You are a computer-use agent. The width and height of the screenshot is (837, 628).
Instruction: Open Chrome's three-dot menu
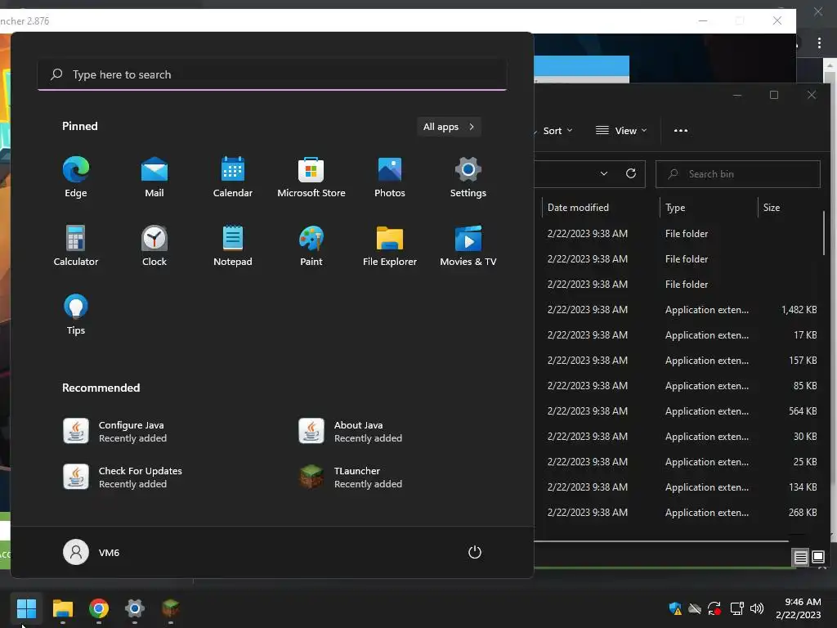click(x=819, y=43)
